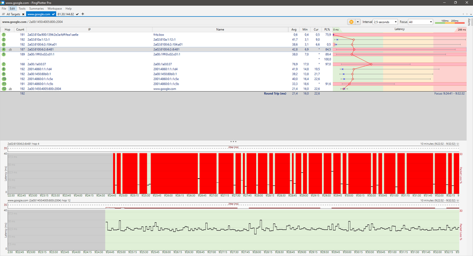
Task: Click the IP column header
Action: pyautogui.click(x=89, y=29)
